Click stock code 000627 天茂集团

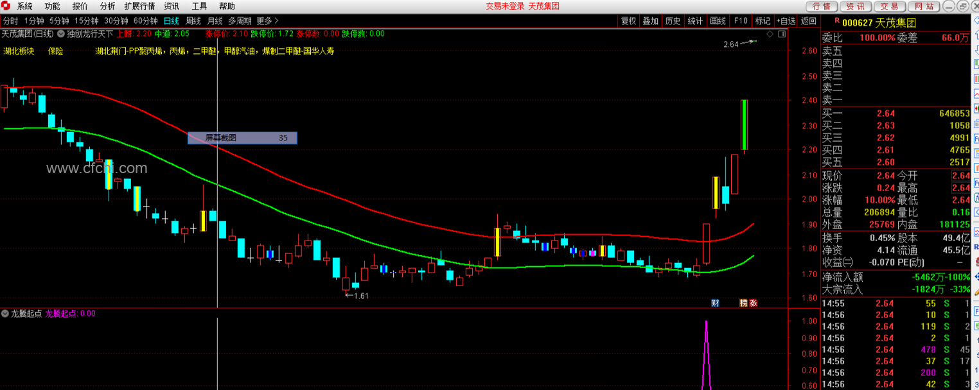[x=879, y=22]
